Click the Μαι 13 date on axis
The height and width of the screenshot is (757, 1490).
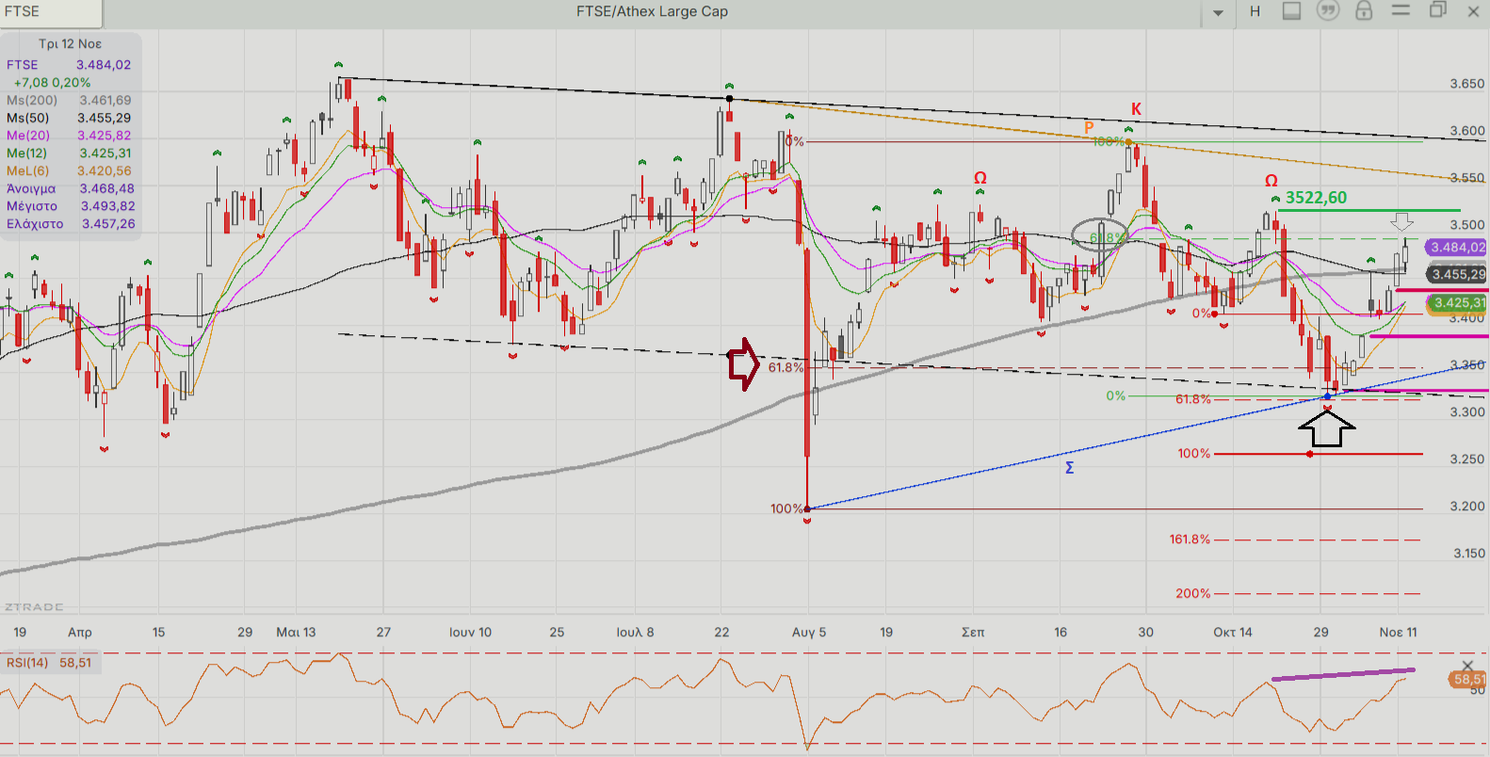pyautogui.click(x=296, y=632)
